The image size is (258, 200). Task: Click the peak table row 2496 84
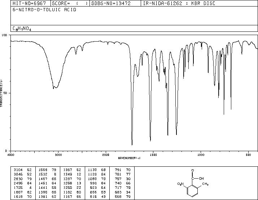tap(23, 183)
